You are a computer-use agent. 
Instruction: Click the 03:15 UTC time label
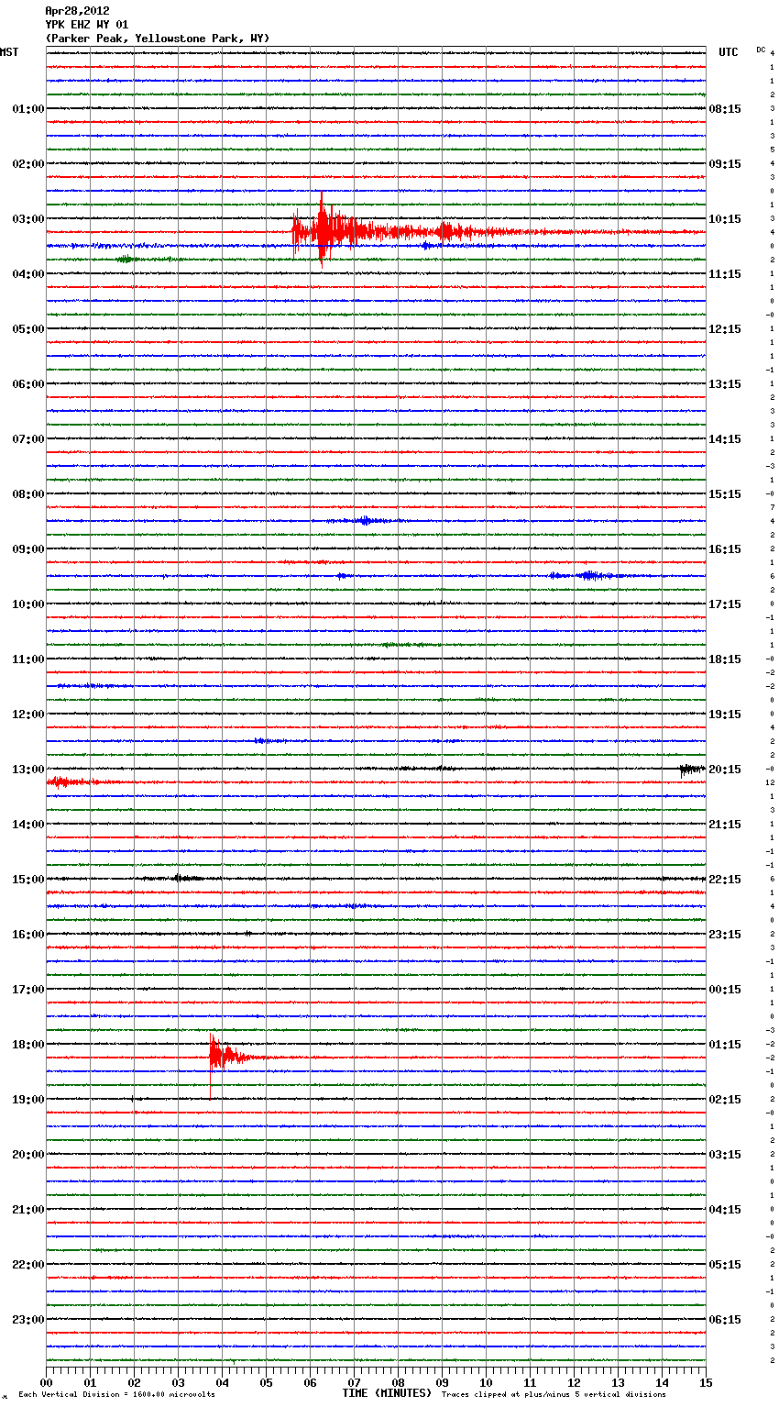pyautogui.click(x=725, y=1155)
